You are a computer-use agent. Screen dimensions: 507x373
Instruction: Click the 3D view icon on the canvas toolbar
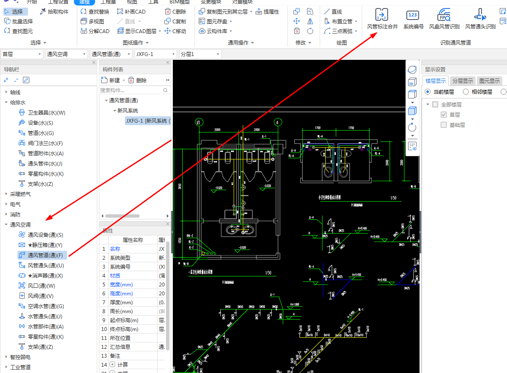412,82
